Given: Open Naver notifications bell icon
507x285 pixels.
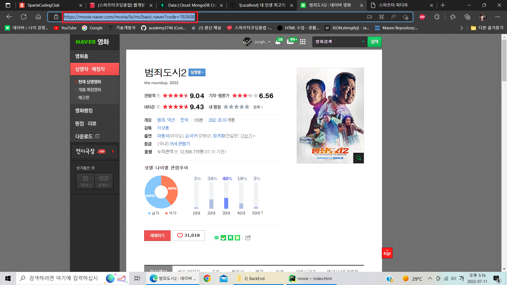Looking at the screenshot, I should pos(278,41).
